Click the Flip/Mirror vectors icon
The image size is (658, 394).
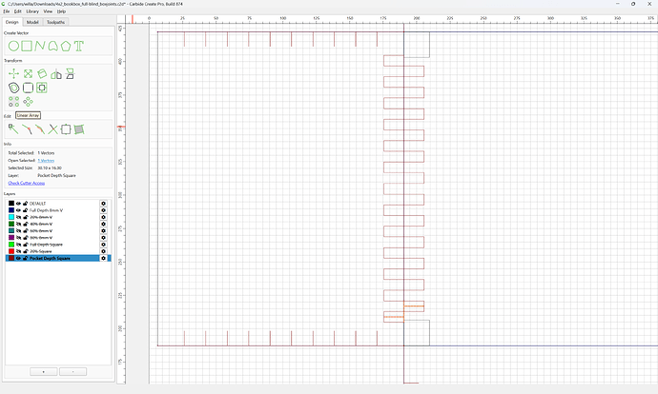click(70, 74)
